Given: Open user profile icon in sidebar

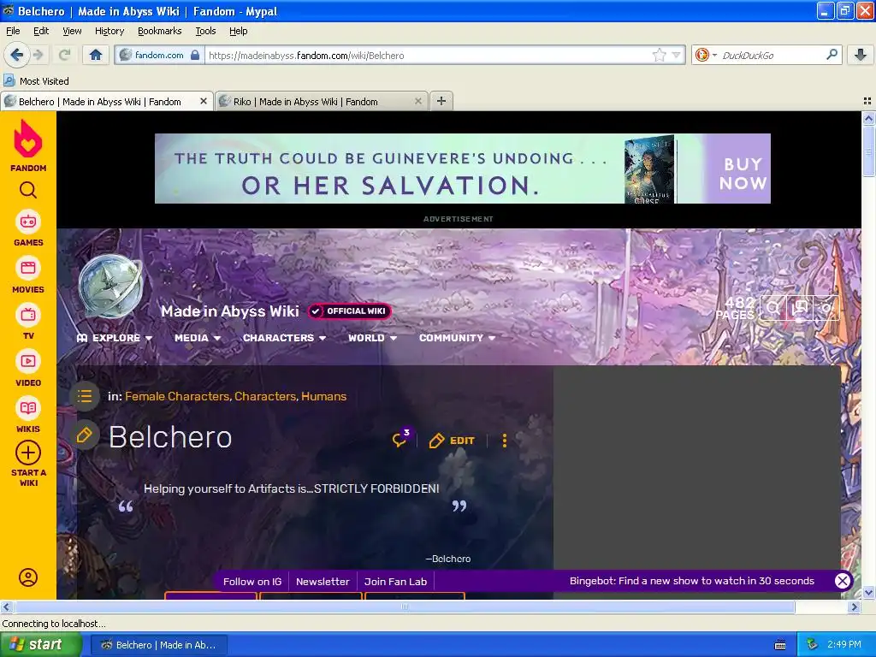Looking at the screenshot, I should pos(28,577).
